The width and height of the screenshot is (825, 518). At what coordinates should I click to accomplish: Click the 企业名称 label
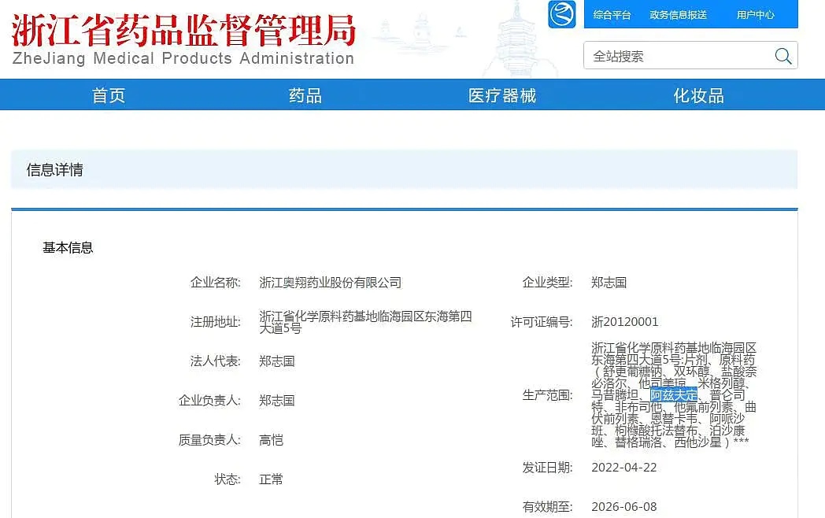(x=215, y=283)
